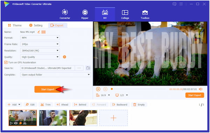The height and width of the screenshot is (133, 210).
Task: Click the Backward toolbar button
Action: pyautogui.click(x=120, y=104)
